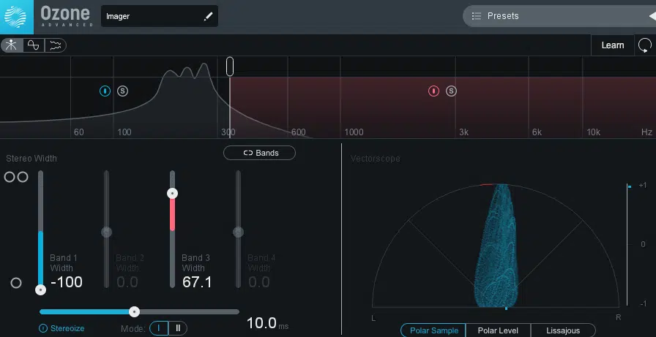Click the single-circle mono width icon
Viewport: 656px width, 337px height.
tap(16, 283)
